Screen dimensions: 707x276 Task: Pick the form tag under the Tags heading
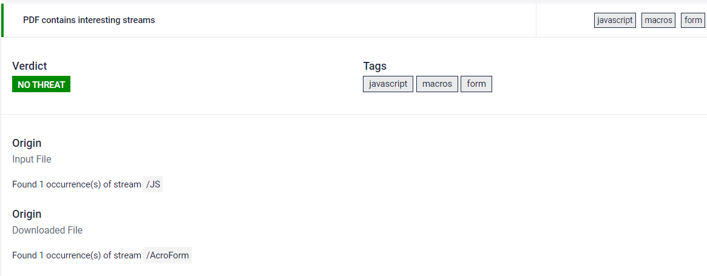476,84
